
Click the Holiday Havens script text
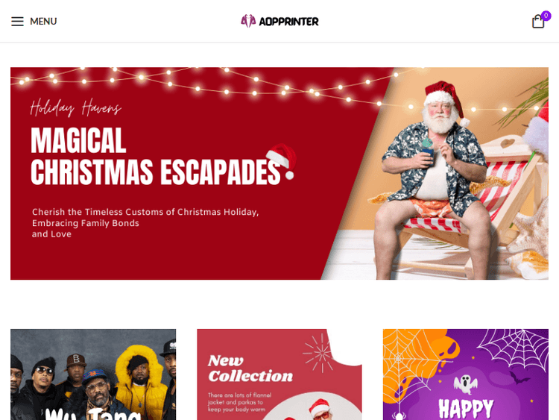point(75,107)
